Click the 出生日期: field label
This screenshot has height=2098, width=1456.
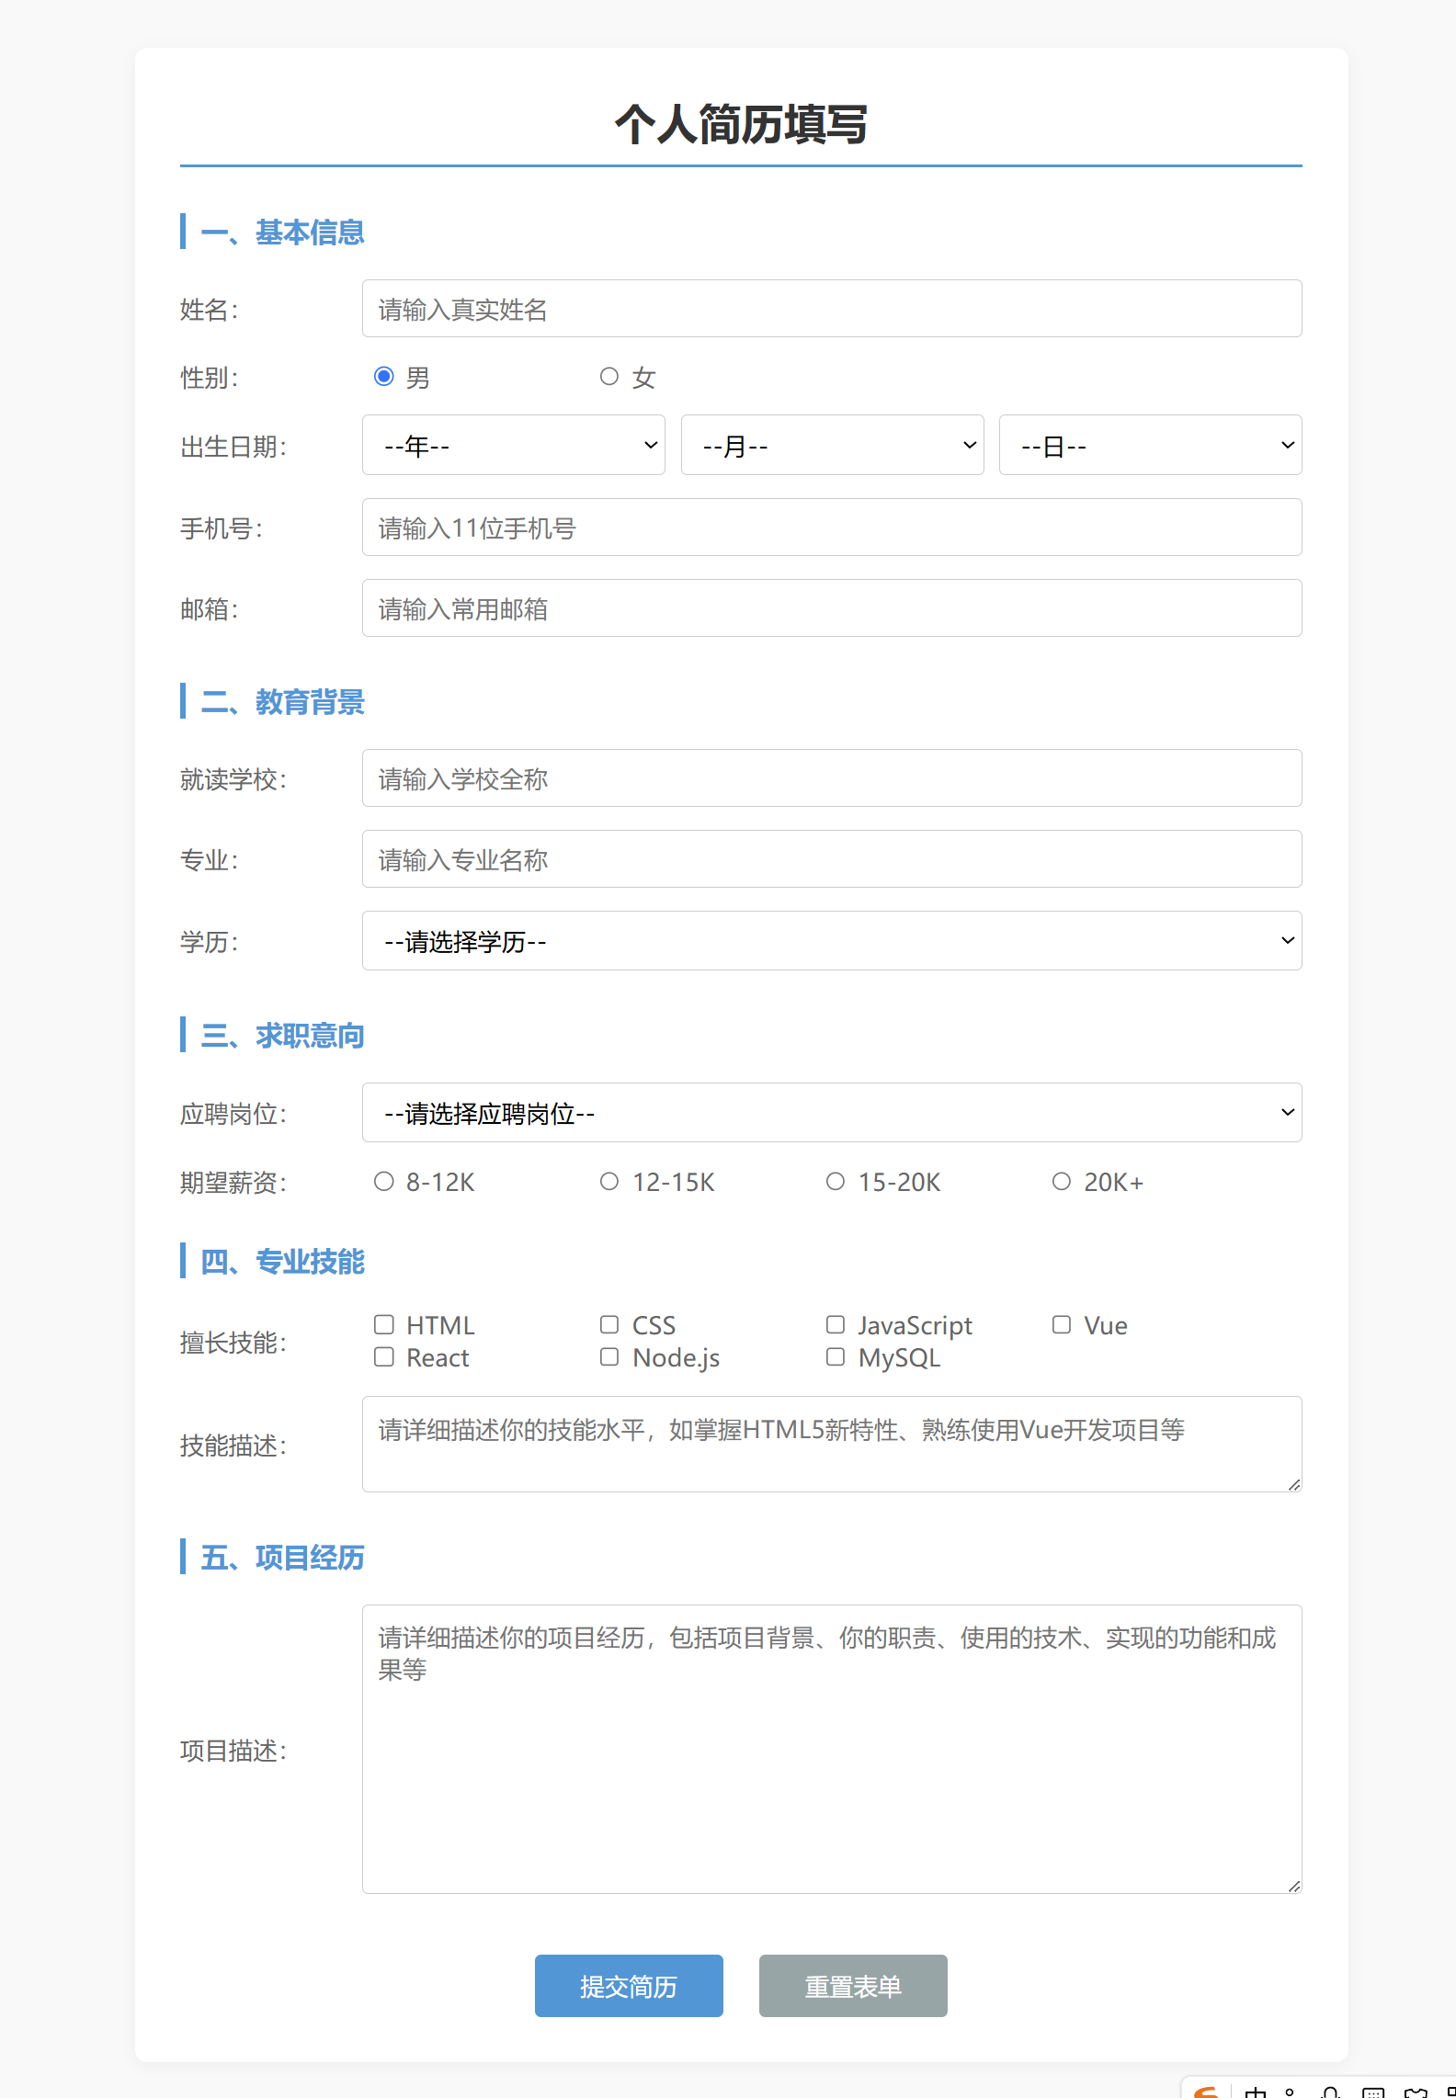pyautogui.click(x=233, y=448)
